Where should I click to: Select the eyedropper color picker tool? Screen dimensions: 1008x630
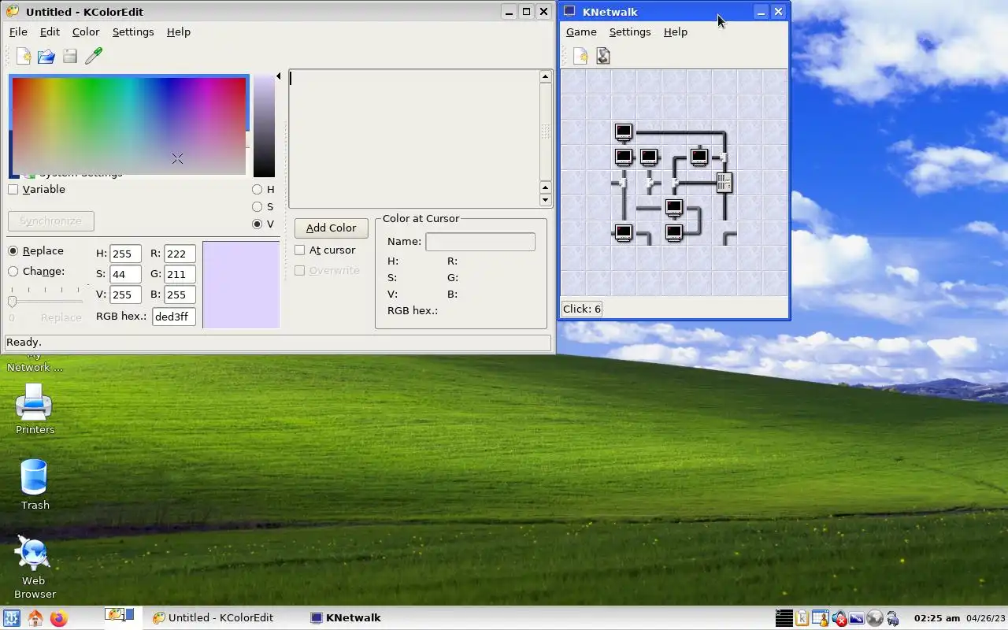(x=94, y=56)
